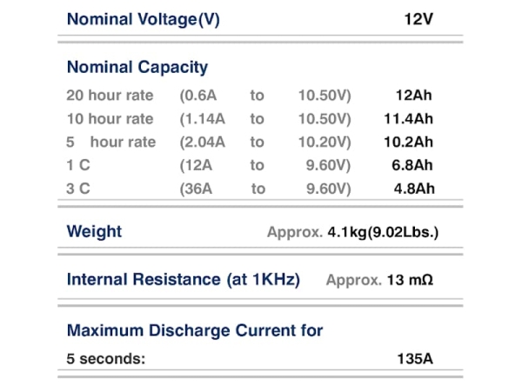
Task: Click the Maximum Discharge Current for heading
Action: pos(195,330)
